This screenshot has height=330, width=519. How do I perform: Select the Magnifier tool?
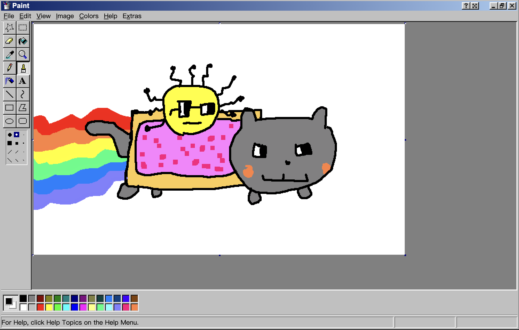[23, 54]
